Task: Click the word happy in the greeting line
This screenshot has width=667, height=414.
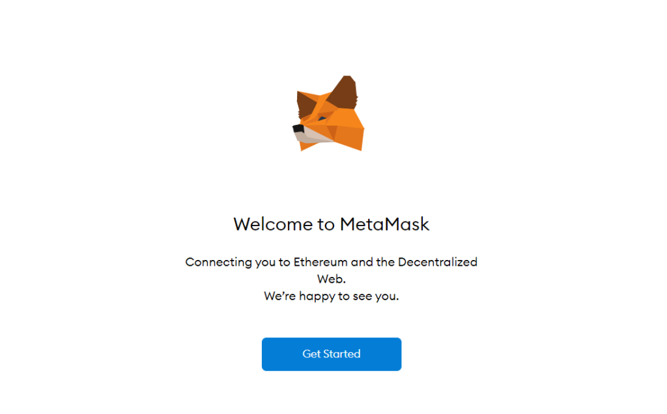Action: click(x=317, y=297)
